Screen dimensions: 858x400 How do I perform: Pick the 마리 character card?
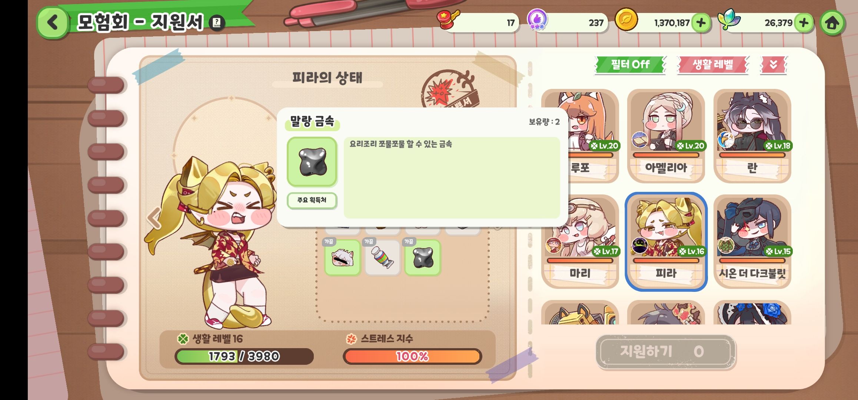[x=580, y=241]
